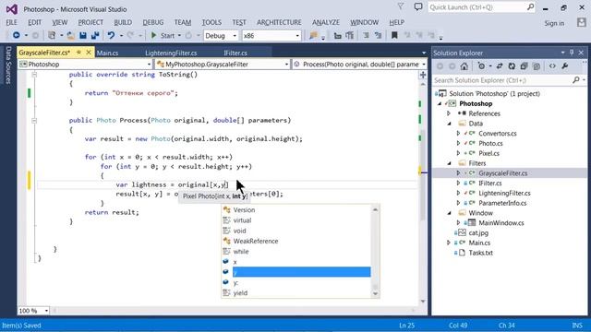Click Collapse All in Solution Explorer

click(524, 66)
